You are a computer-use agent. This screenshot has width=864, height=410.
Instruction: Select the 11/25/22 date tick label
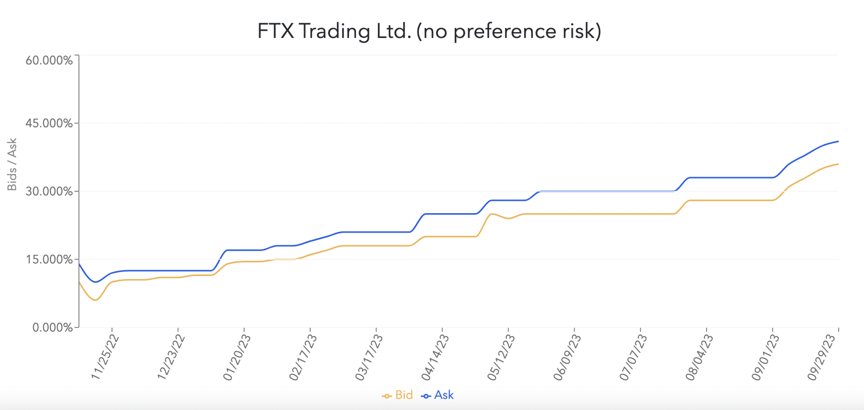point(105,357)
